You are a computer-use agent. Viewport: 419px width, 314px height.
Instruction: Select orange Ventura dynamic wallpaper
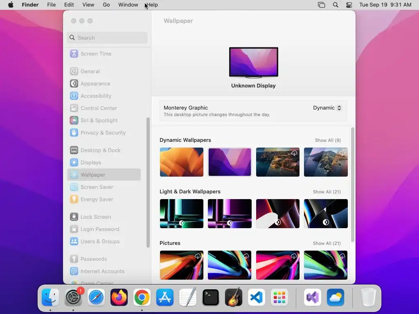click(181, 162)
